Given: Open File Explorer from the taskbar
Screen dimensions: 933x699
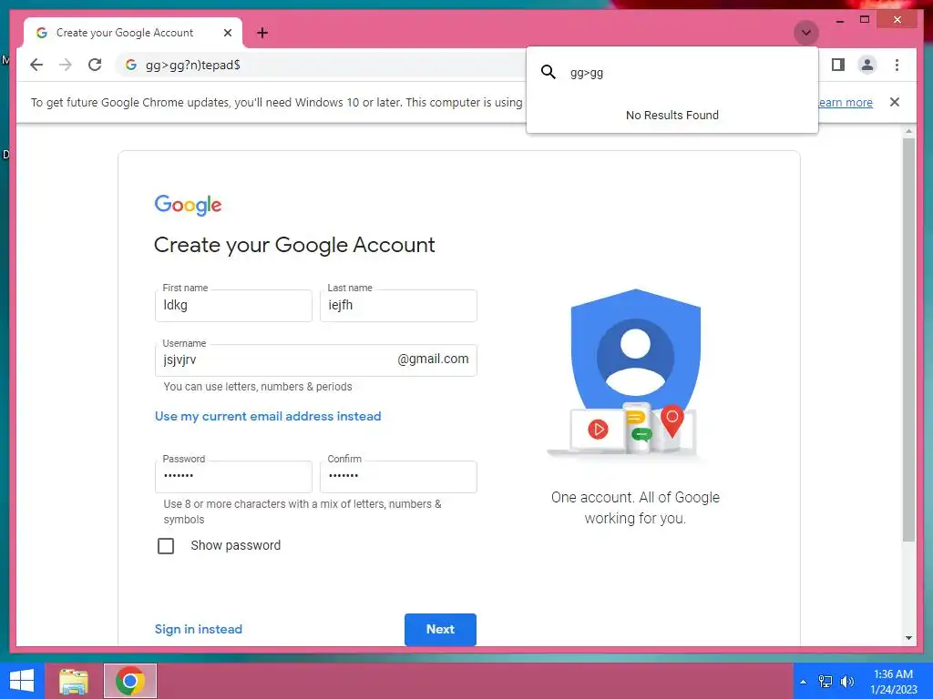Looking at the screenshot, I should [x=74, y=681].
